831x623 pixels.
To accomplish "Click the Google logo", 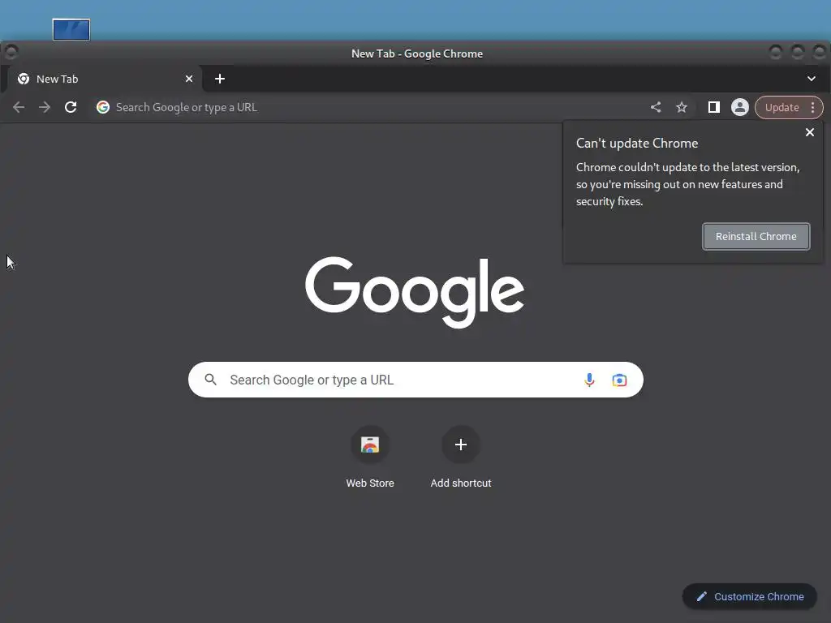I will coord(415,292).
